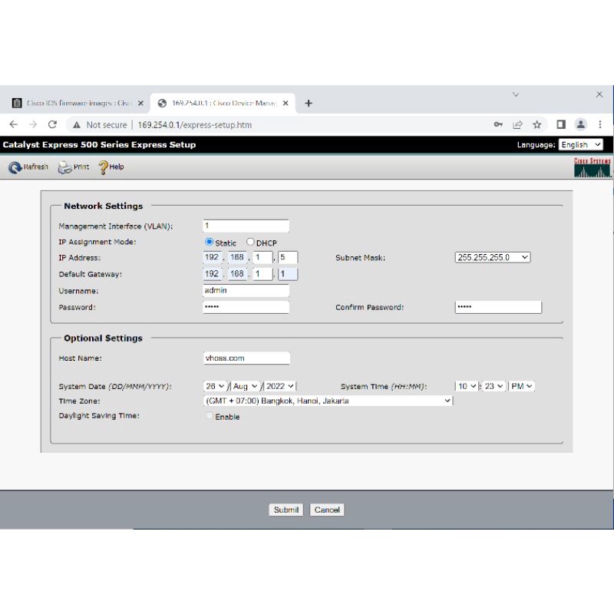The width and height of the screenshot is (614, 614).
Task: Close the Cisco IOS firmware images tab
Action: coord(140,103)
